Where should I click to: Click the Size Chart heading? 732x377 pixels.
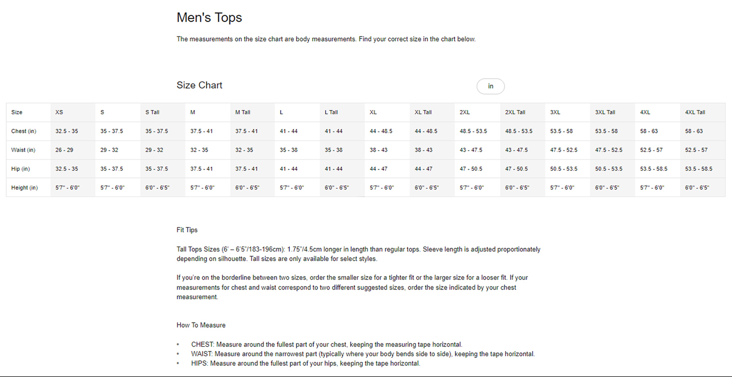pyautogui.click(x=199, y=85)
